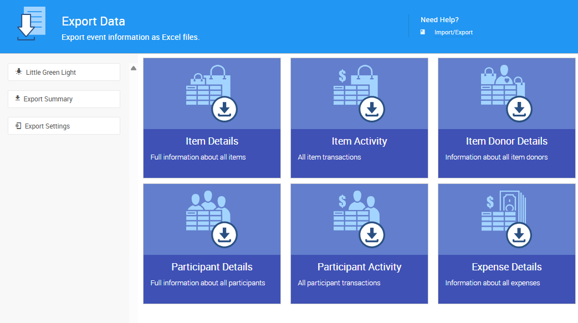Click the Item Details download icon
The height and width of the screenshot is (323, 578).
pyautogui.click(x=224, y=109)
